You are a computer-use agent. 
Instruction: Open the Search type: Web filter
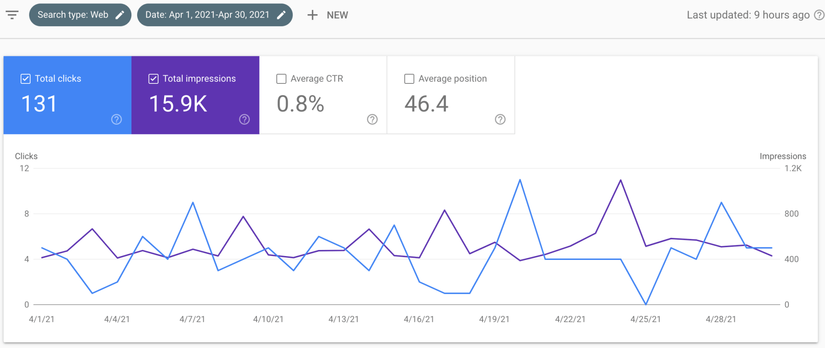pos(72,15)
